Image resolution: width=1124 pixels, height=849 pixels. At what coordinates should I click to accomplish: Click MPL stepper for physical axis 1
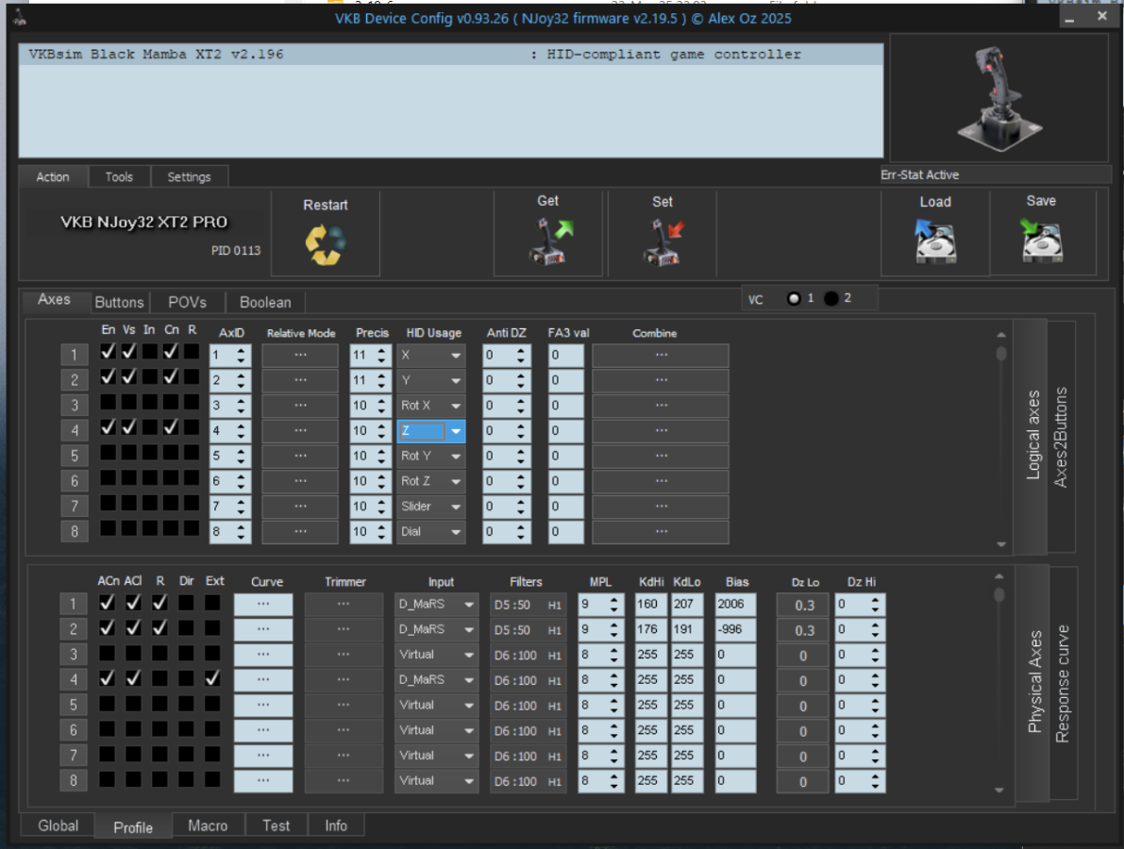613,605
